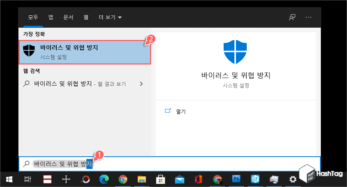Click 시스템 설정 label in preview pane

[x=236, y=86]
